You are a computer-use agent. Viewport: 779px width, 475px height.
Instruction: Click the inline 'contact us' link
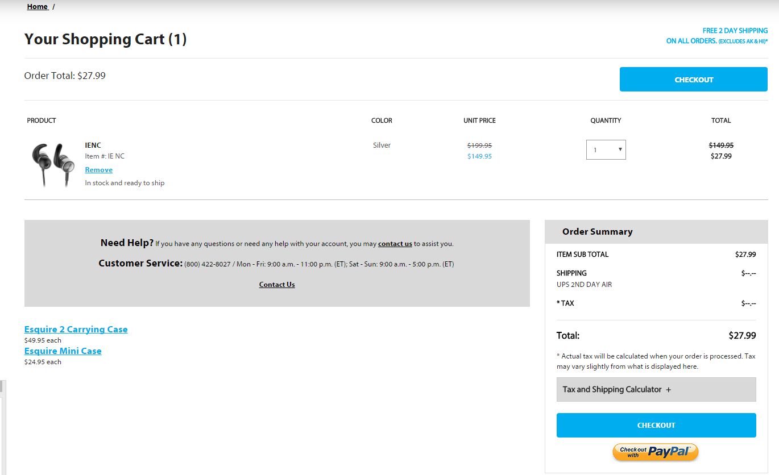pyautogui.click(x=395, y=244)
